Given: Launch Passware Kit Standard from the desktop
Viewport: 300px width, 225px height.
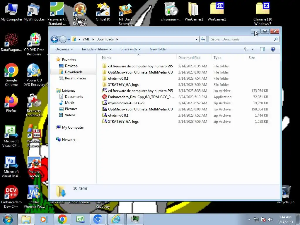Looking at the screenshot, I should [x=57, y=14].
